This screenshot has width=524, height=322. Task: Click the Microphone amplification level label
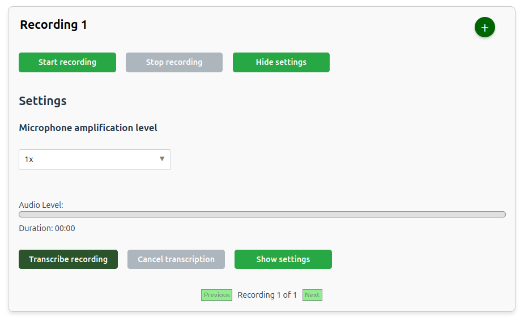pos(88,128)
